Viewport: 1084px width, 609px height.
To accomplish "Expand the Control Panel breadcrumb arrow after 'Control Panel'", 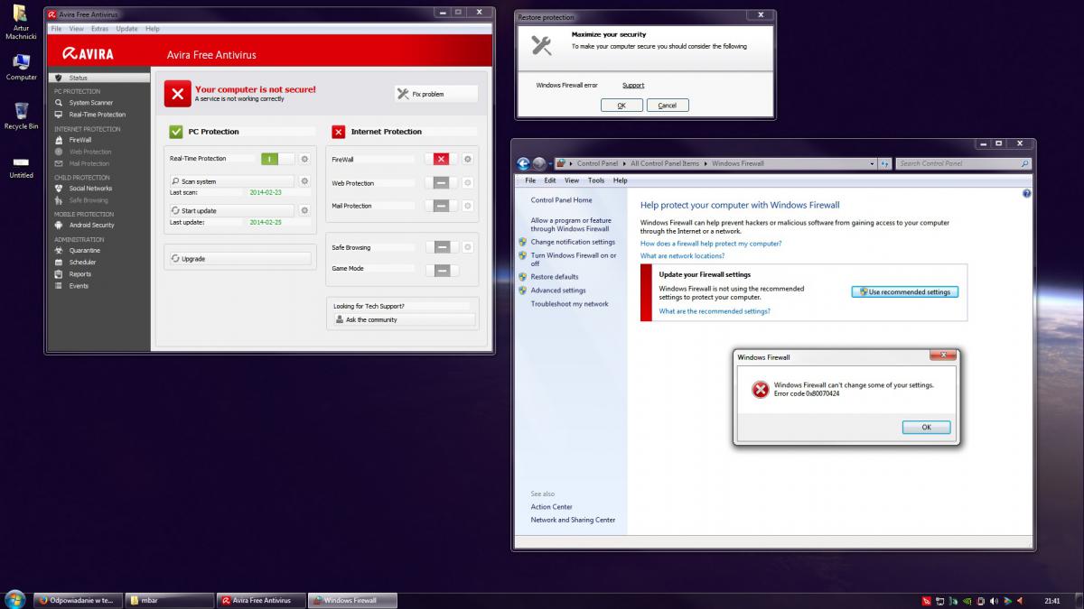I will click(624, 163).
